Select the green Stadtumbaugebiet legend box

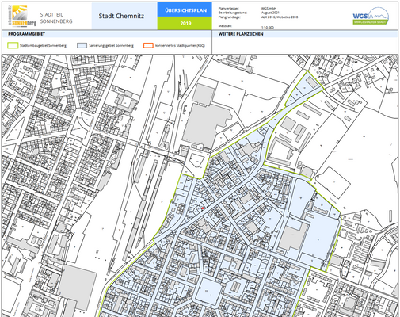pos(13,45)
